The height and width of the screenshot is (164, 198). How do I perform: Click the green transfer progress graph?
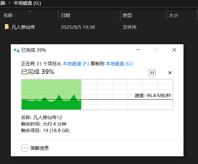pos(97,94)
